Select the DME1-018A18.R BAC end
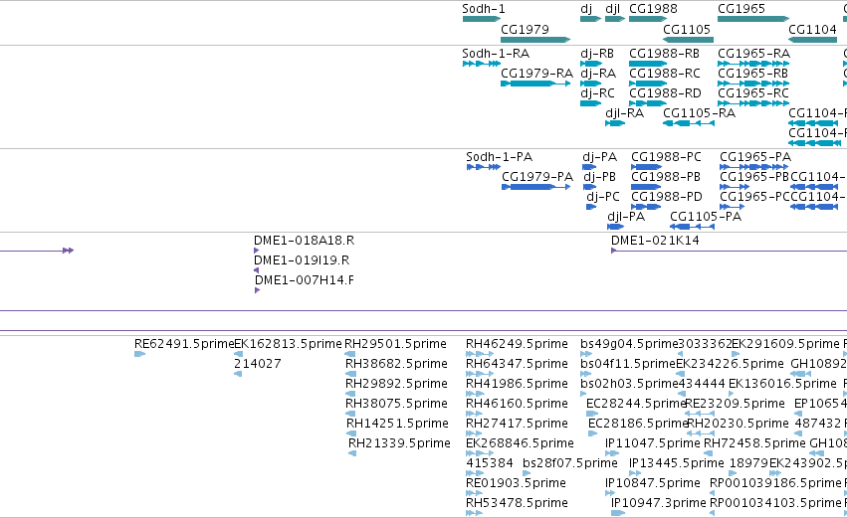847x518 pixels. pos(257,251)
